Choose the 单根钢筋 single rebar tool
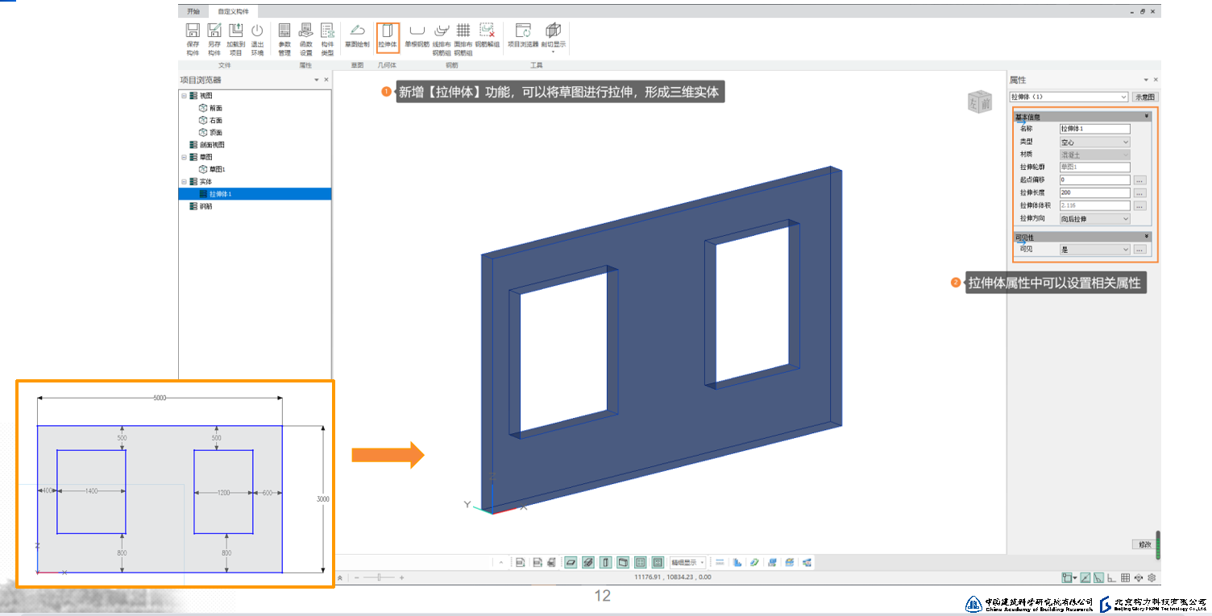 (x=417, y=36)
